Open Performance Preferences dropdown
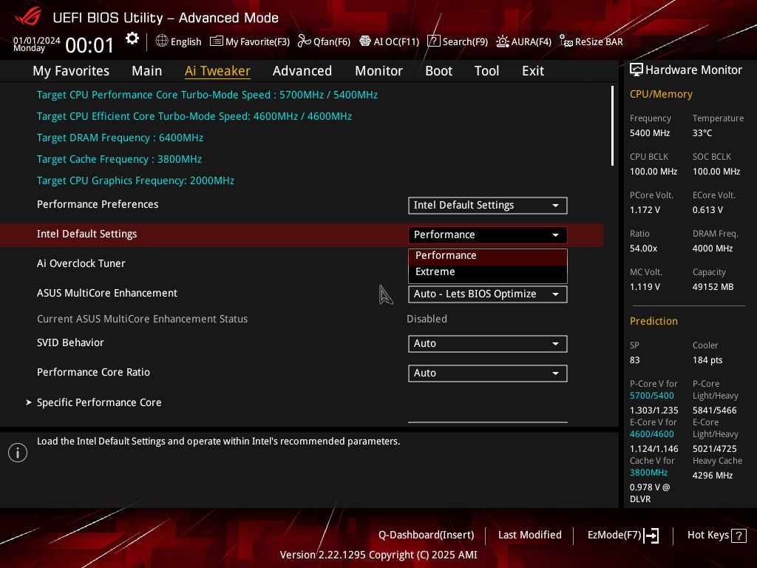The height and width of the screenshot is (568, 757). coord(487,206)
